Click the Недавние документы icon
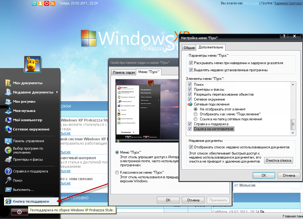The height and width of the screenshot is (219, 303). 8,92
